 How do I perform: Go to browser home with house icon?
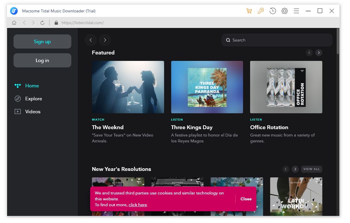point(14,23)
